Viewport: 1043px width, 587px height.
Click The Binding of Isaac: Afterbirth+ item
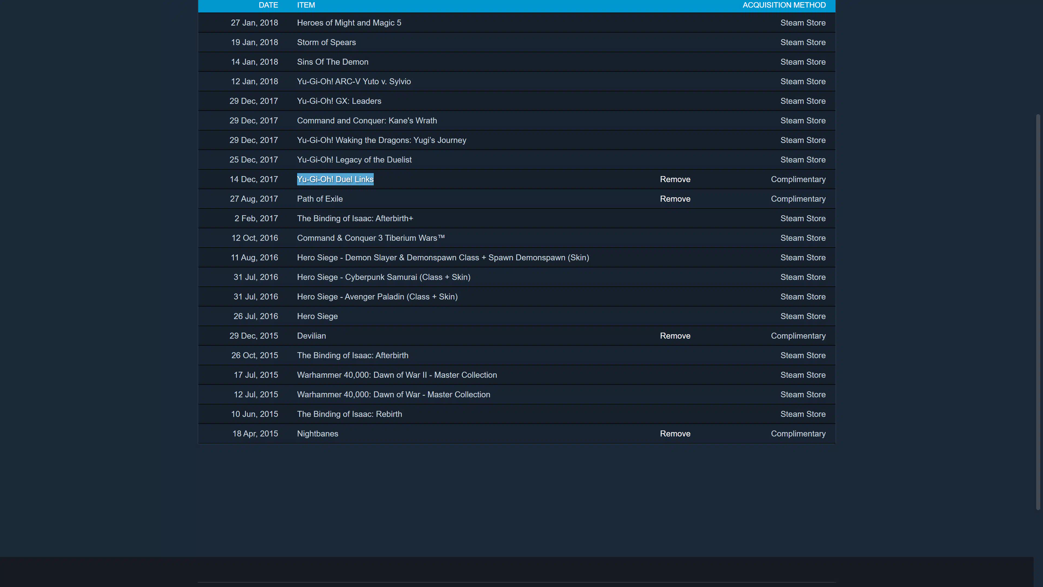coord(355,218)
